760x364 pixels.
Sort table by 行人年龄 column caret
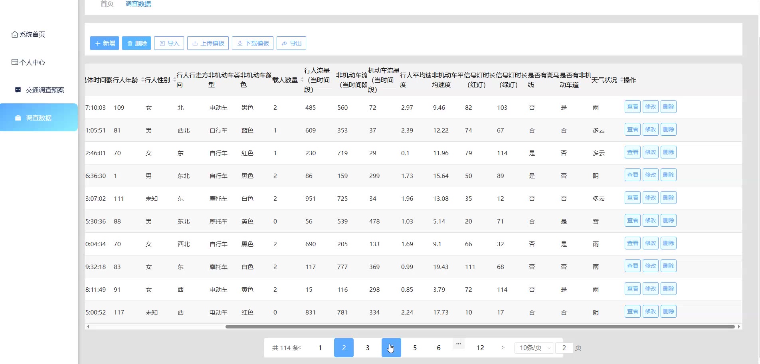point(142,80)
